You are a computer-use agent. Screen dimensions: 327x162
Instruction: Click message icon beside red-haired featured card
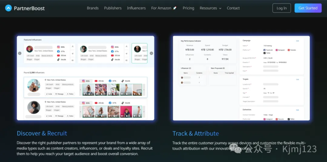[x=72, y=60]
